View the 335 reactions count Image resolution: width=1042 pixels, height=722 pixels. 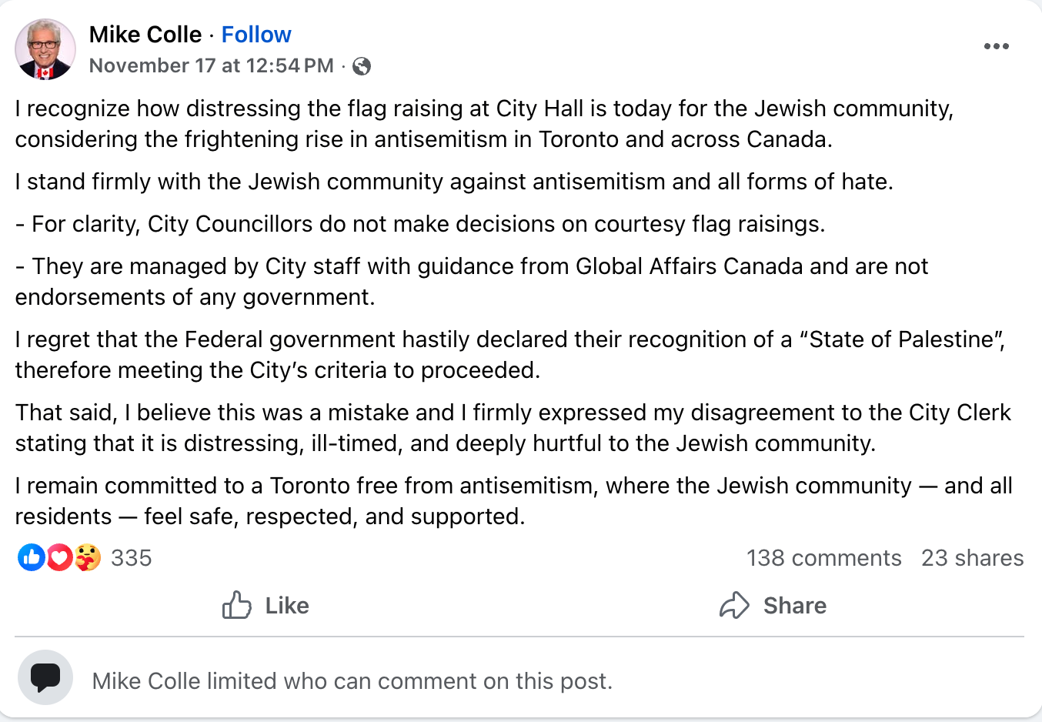(x=132, y=558)
